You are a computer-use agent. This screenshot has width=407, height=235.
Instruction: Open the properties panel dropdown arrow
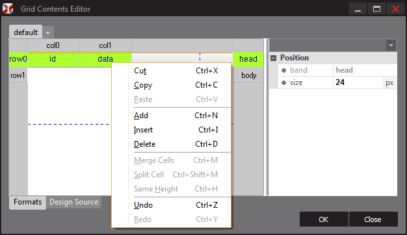click(x=391, y=45)
